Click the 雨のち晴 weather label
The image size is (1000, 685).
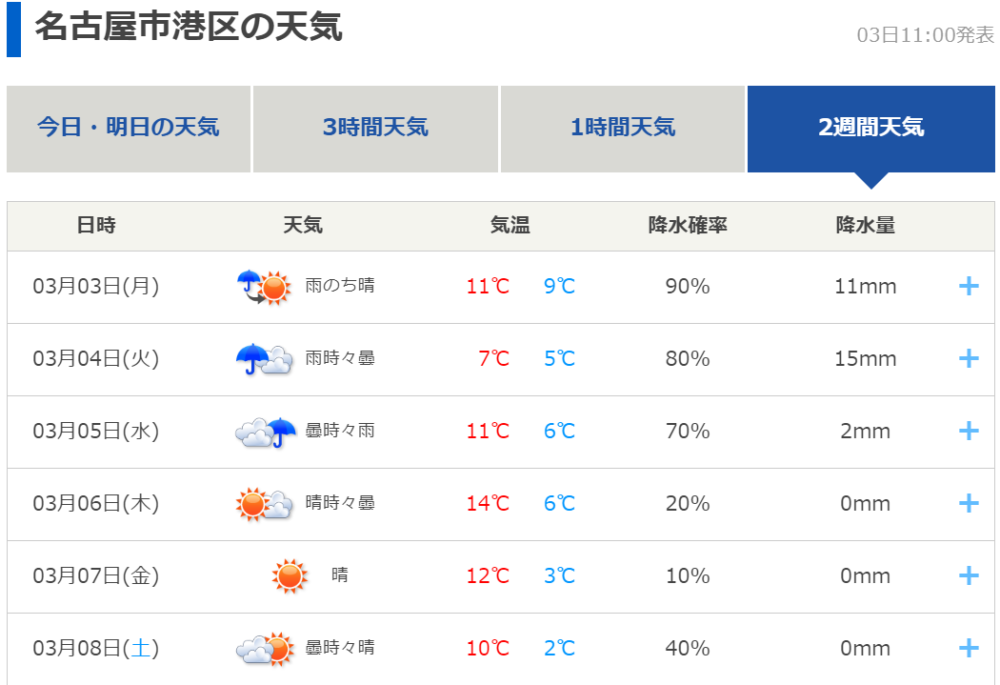point(340,285)
